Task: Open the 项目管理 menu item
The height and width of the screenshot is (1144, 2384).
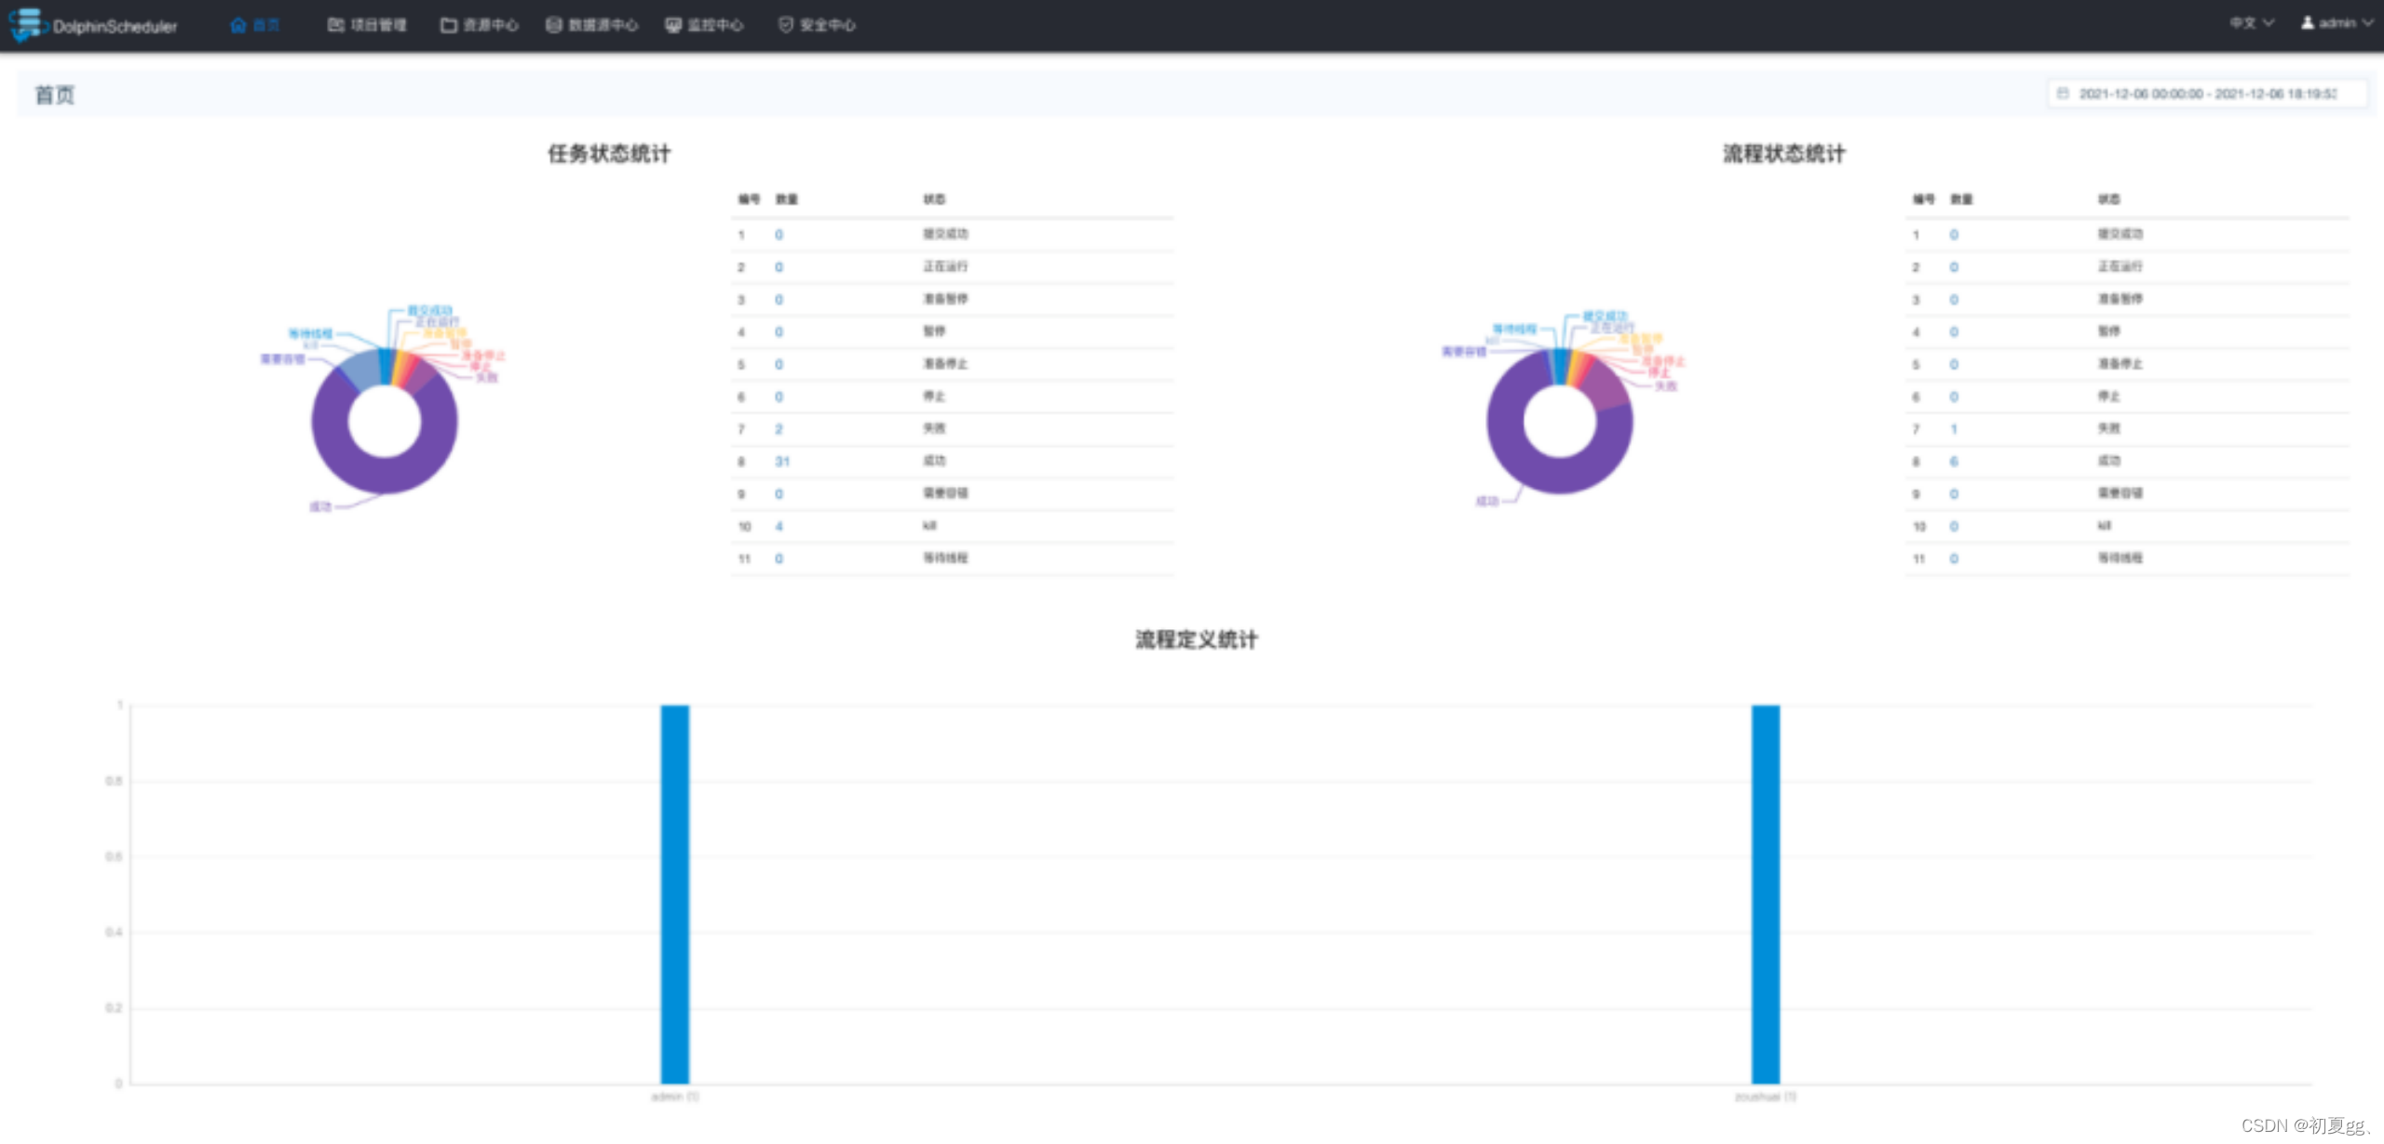Action: [378, 25]
